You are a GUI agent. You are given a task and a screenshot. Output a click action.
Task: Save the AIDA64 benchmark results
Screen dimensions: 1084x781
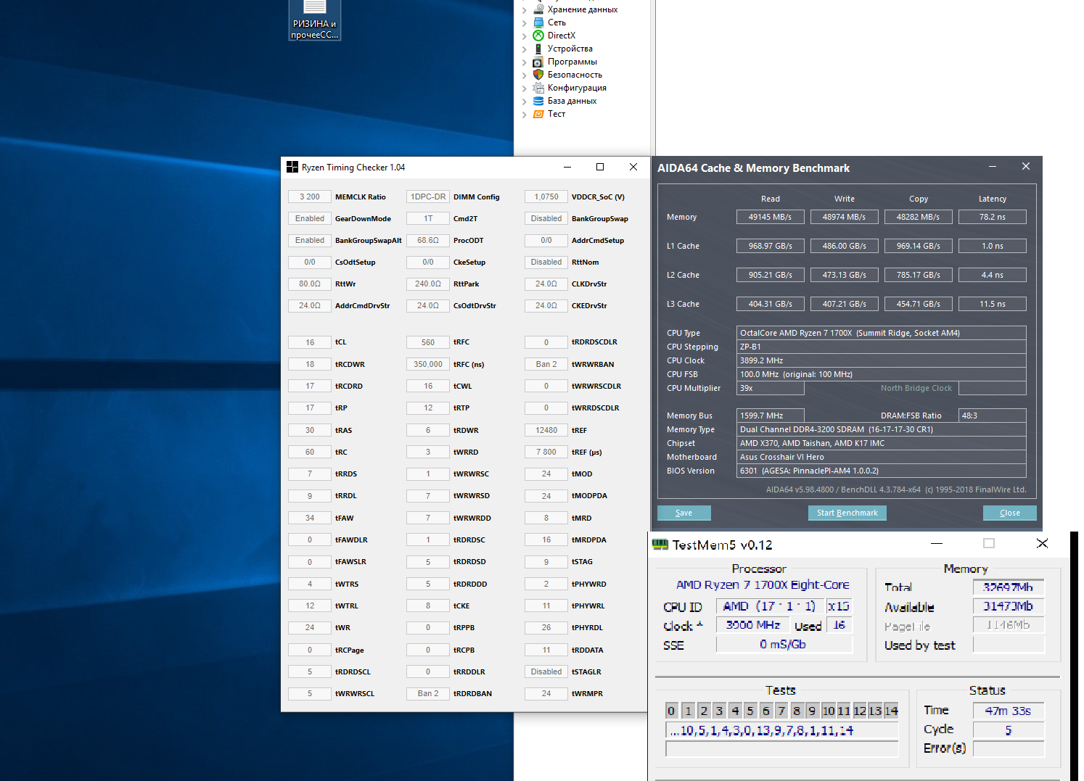point(684,513)
